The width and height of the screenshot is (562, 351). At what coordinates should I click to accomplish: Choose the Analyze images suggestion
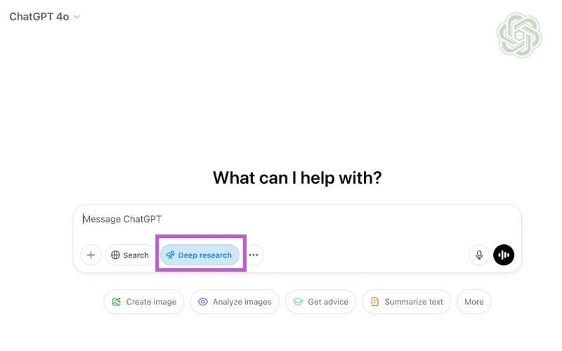pyautogui.click(x=235, y=302)
